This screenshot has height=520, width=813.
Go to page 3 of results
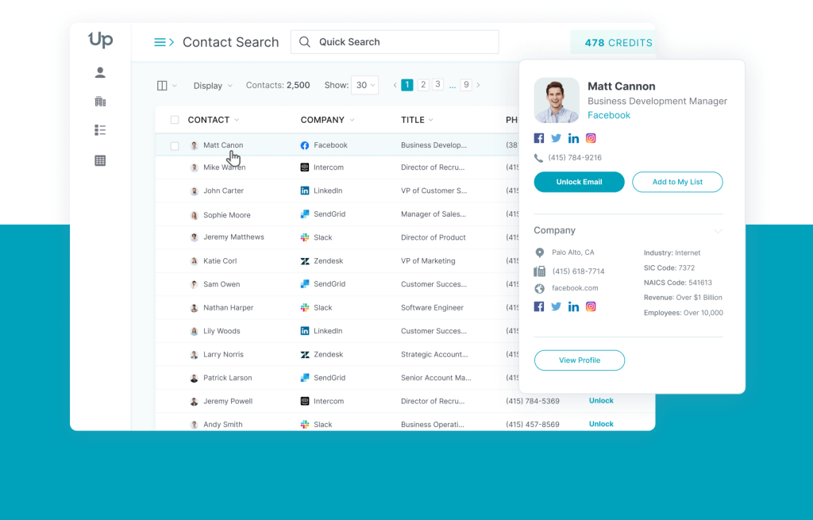(x=437, y=84)
